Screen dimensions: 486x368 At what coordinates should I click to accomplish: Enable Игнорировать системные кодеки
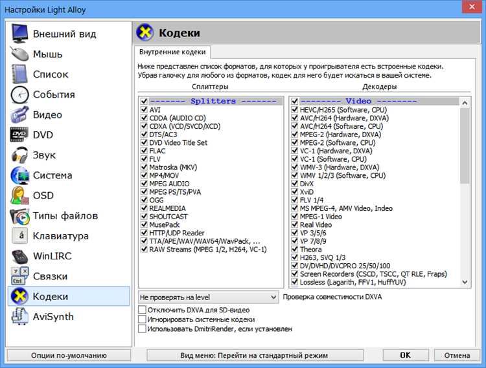142,319
